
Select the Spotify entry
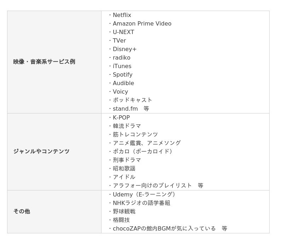click(x=122, y=75)
